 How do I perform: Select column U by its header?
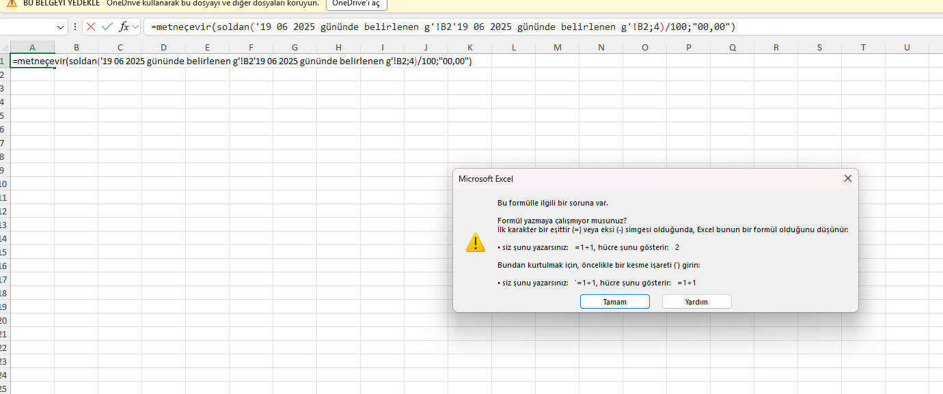[907, 47]
